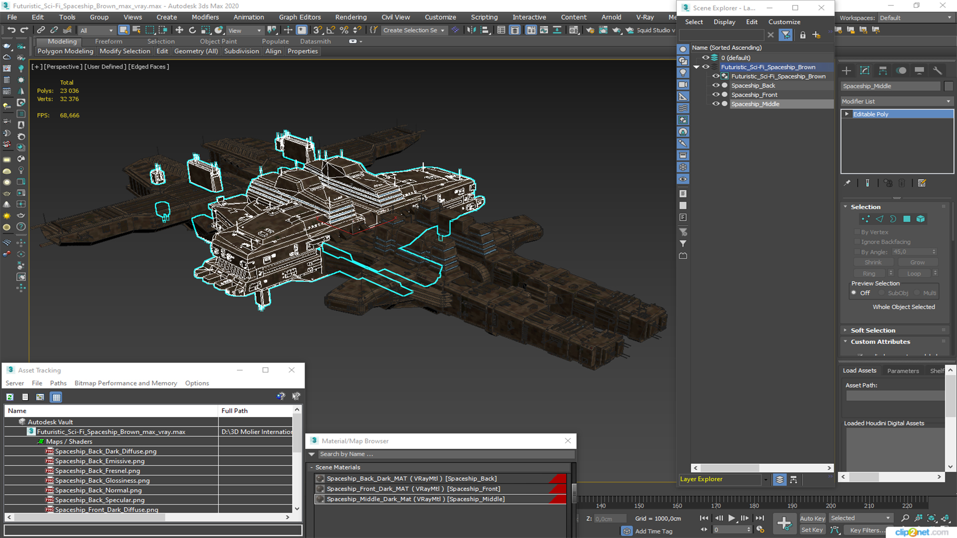The height and width of the screenshot is (538, 957).
Task: Toggle visibility of 0 (default) layer
Action: tap(706, 58)
